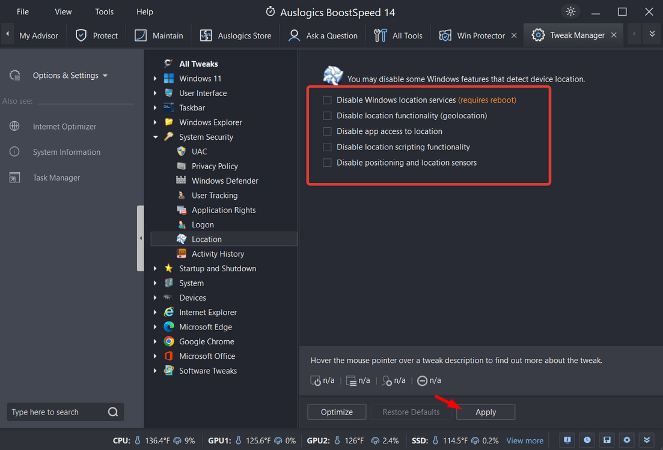Click the sidebar collapse handle
The width and height of the screenshot is (663, 450).
tap(141, 238)
